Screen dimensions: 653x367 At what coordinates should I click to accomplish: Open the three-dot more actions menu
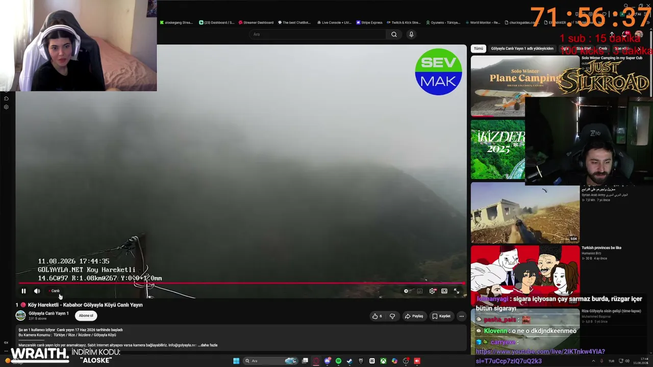461,316
